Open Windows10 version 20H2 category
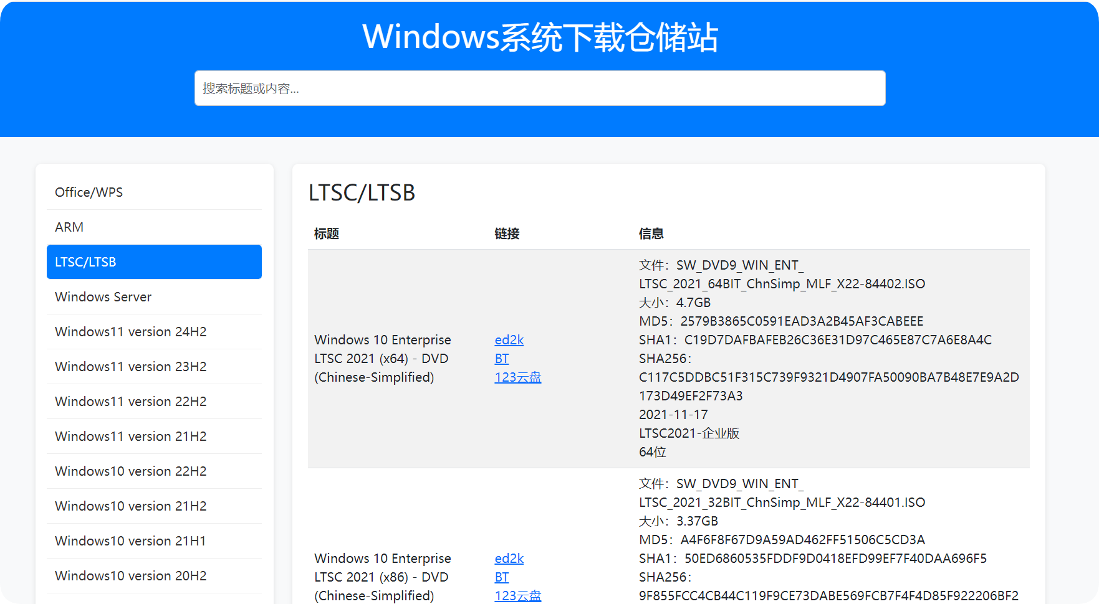This screenshot has height=604, width=1099. point(154,576)
